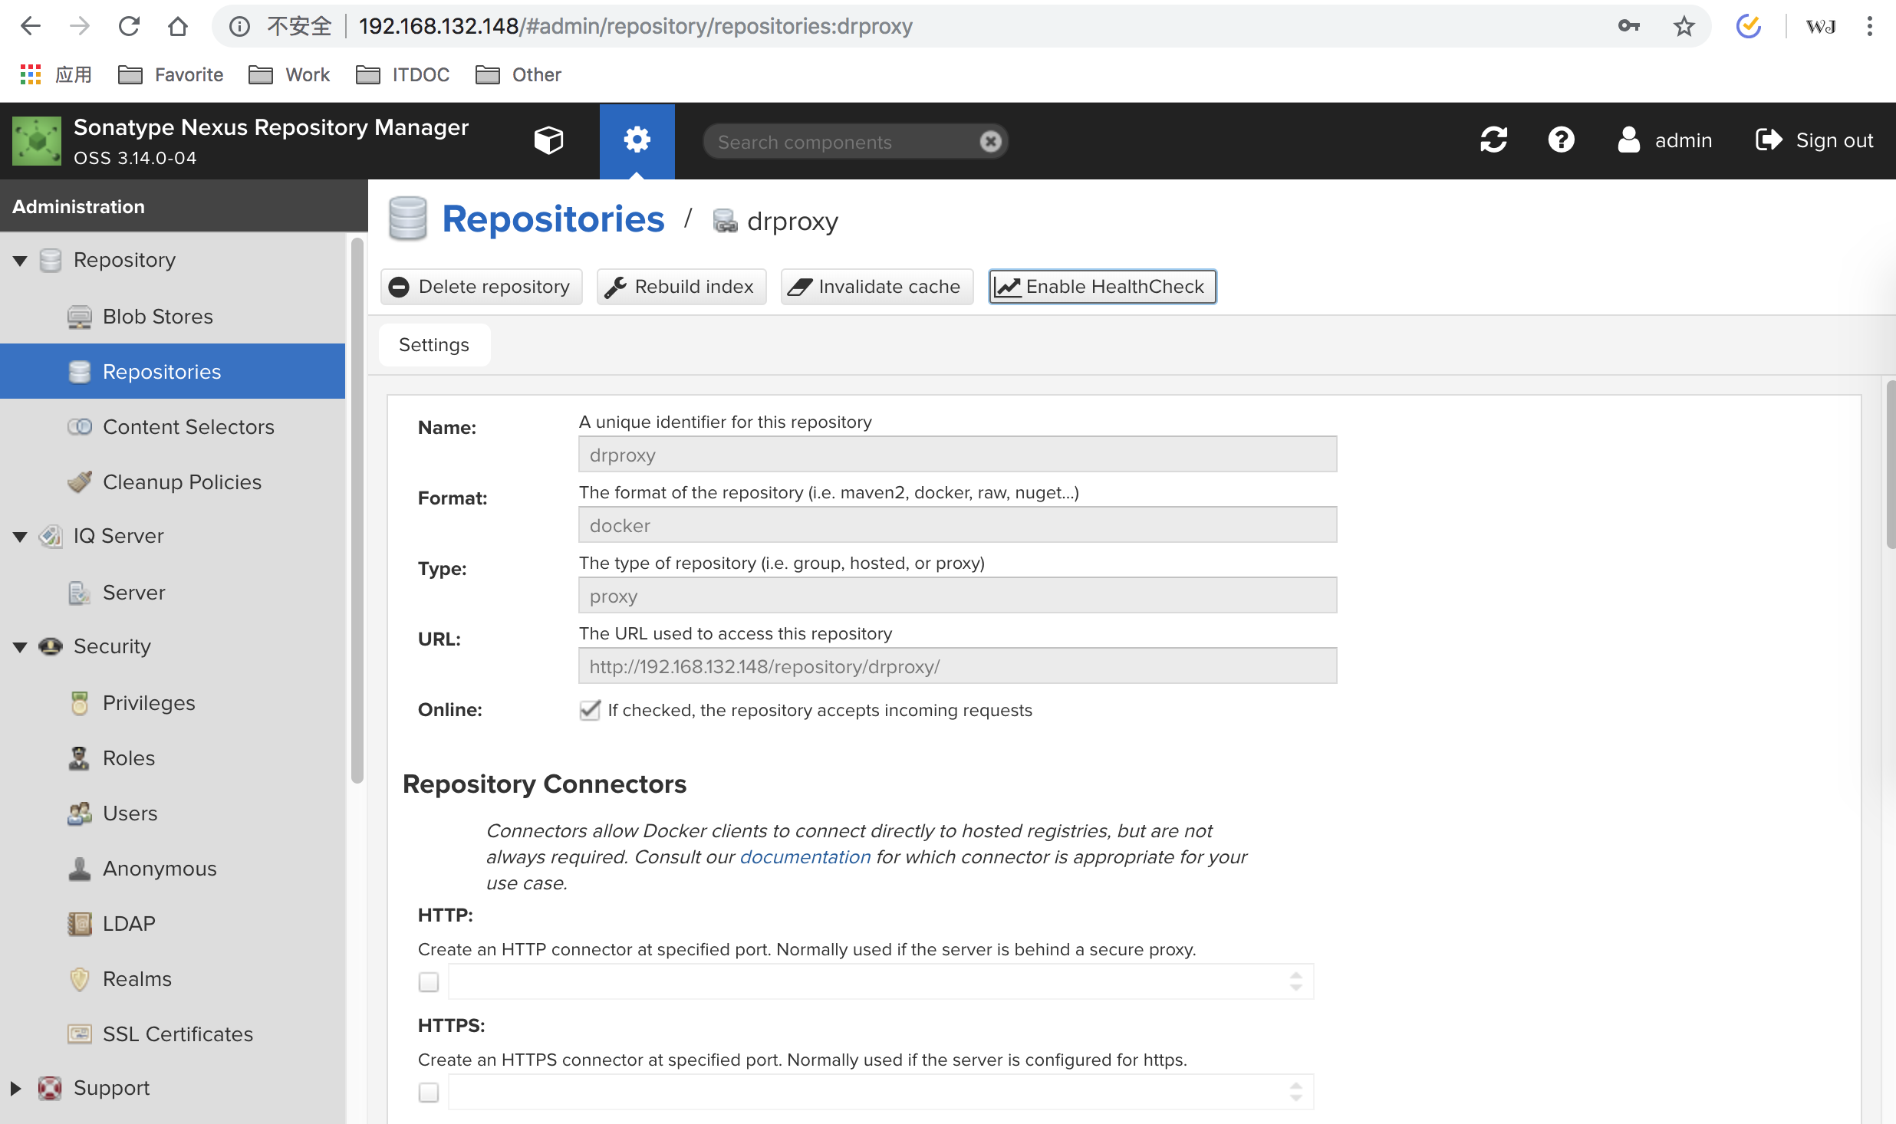Screen dimensions: 1896x1124
Task: Clear search with the X icon
Action: 990,142
